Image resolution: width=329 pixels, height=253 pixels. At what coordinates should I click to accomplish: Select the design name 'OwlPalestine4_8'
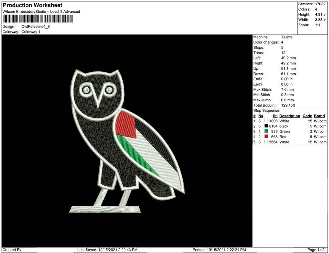(36, 27)
